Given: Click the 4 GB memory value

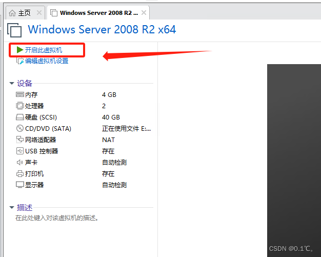Looking at the screenshot, I should tap(109, 94).
